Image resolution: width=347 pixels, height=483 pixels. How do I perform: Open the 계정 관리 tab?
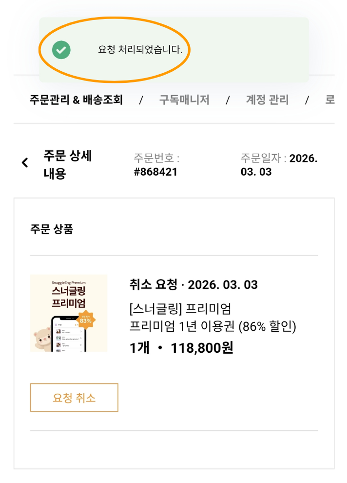267,100
